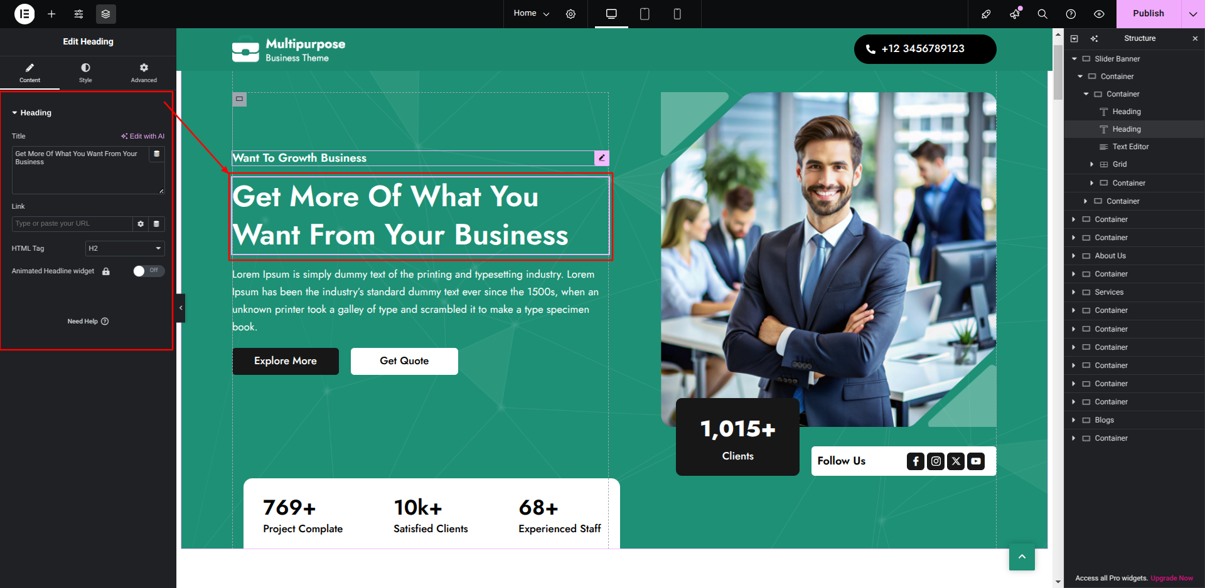This screenshot has width=1205, height=588.
Task: Open dynamic tags for Title field
Action: [157, 154]
